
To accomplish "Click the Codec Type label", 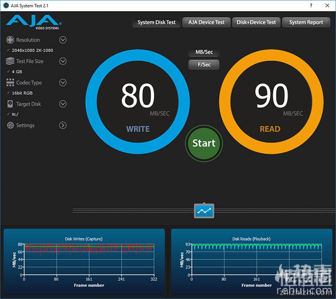I will (29, 83).
